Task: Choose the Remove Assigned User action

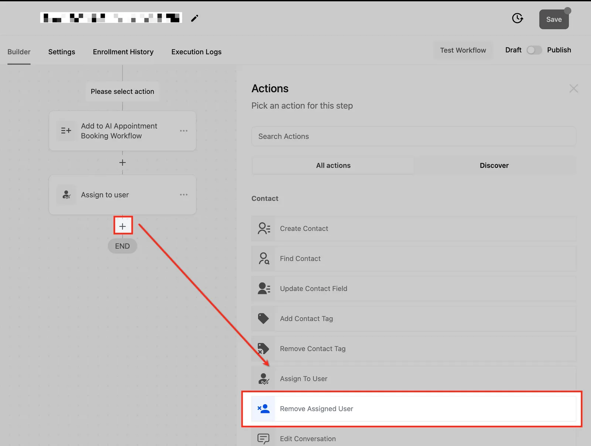Action: tap(414, 409)
